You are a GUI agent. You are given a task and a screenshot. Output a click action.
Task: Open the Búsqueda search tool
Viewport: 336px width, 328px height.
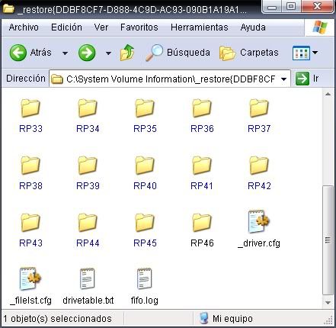point(178,53)
